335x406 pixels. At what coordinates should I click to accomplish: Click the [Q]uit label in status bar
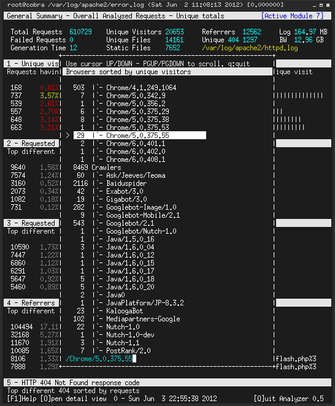point(264,399)
